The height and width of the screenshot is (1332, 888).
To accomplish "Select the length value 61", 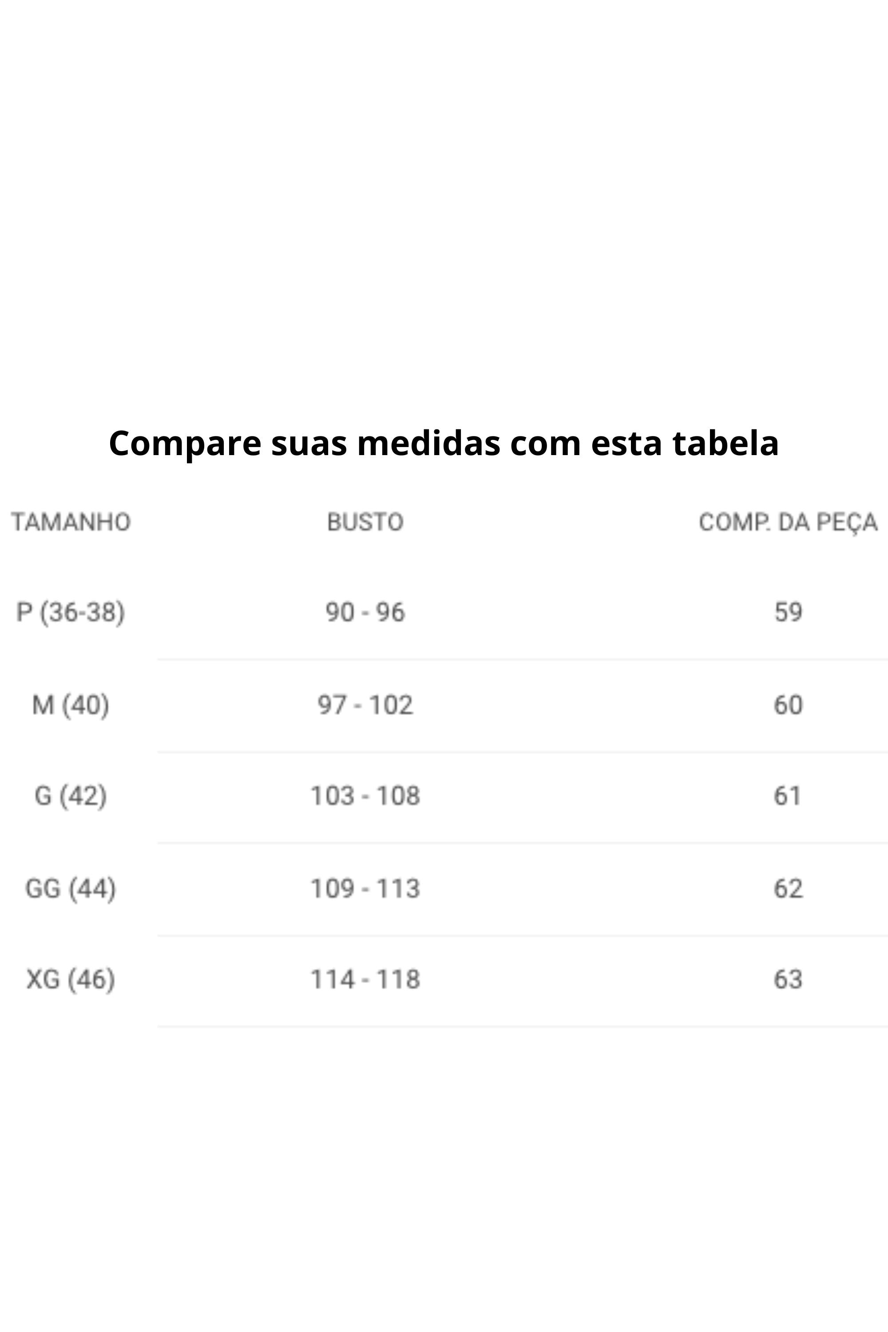I will point(788,796).
